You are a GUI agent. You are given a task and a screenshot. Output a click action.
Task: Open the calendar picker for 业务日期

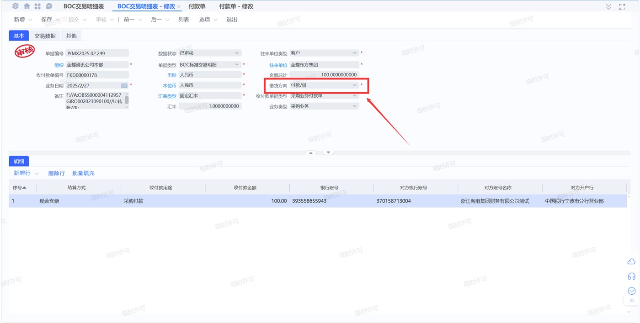click(124, 85)
